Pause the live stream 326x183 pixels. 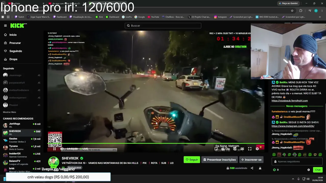(54, 149)
